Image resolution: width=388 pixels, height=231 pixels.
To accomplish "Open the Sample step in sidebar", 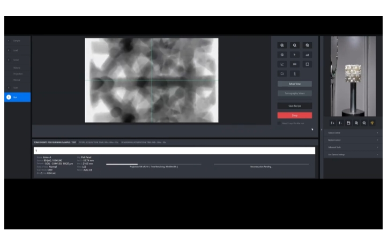I will click(17, 41).
